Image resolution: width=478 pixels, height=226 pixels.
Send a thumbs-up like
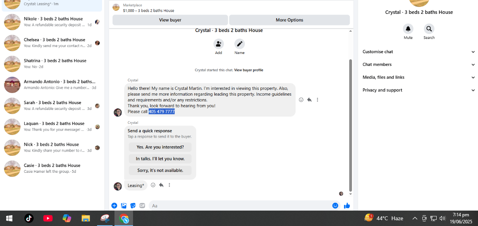(x=347, y=206)
